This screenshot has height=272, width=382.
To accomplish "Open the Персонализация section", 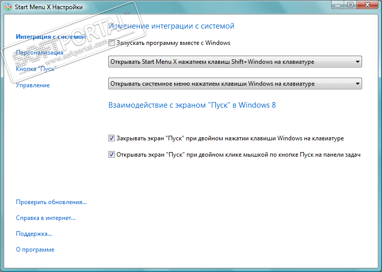I will tap(39, 53).
